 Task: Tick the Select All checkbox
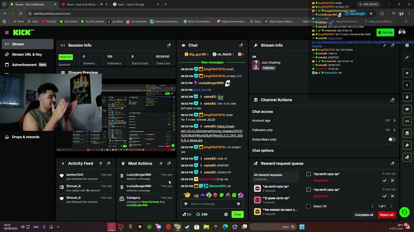click(x=309, y=206)
